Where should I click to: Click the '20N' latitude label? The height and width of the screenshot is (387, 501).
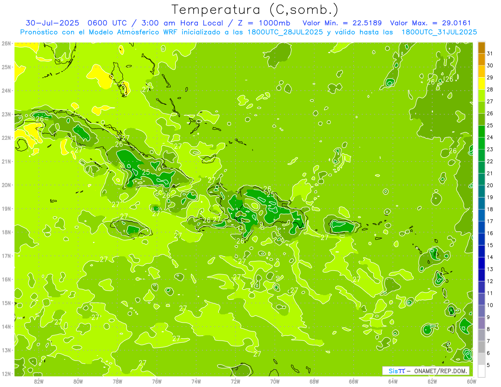6,185
